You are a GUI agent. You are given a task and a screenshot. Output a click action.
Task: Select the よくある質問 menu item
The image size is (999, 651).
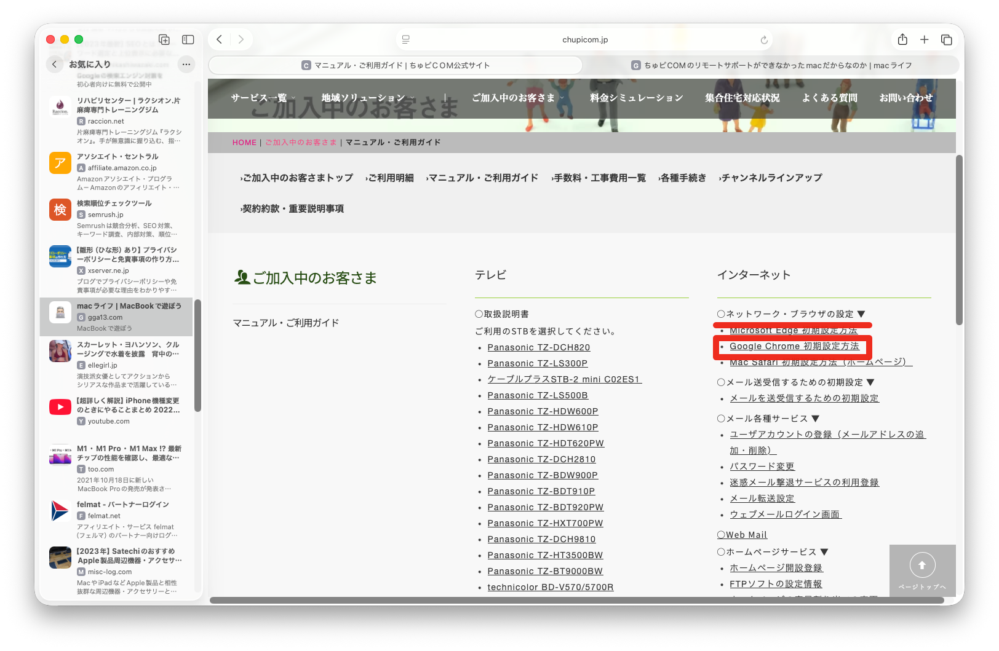[829, 98]
